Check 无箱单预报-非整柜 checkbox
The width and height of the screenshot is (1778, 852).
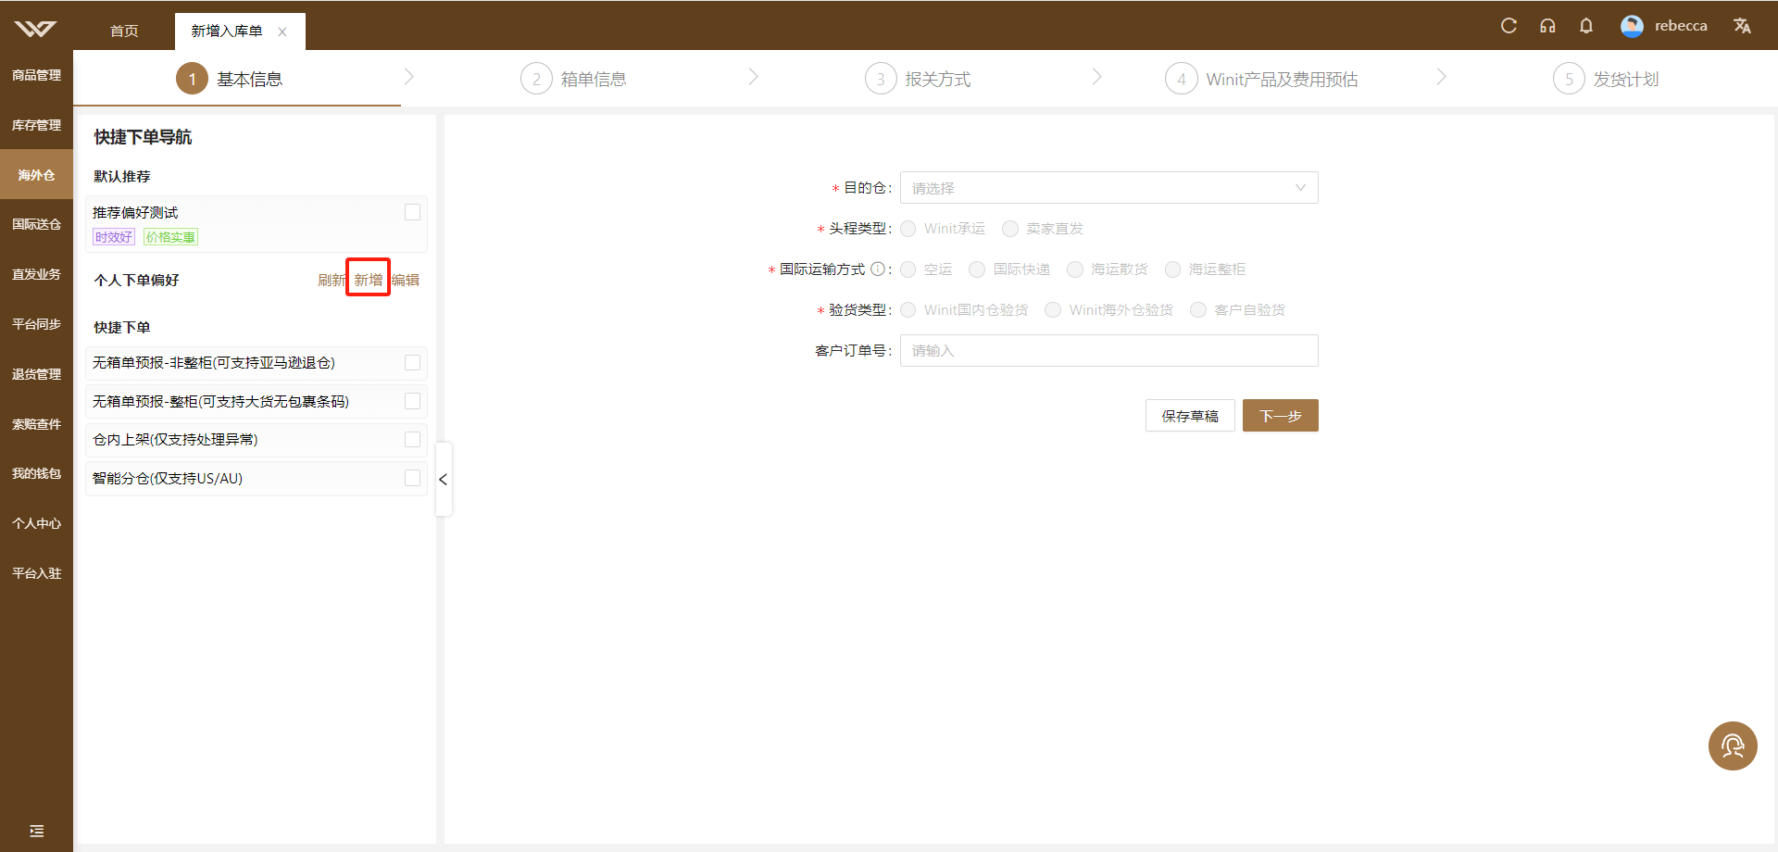[413, 363]
